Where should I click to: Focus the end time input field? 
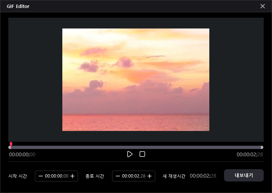tap(134, 176)
